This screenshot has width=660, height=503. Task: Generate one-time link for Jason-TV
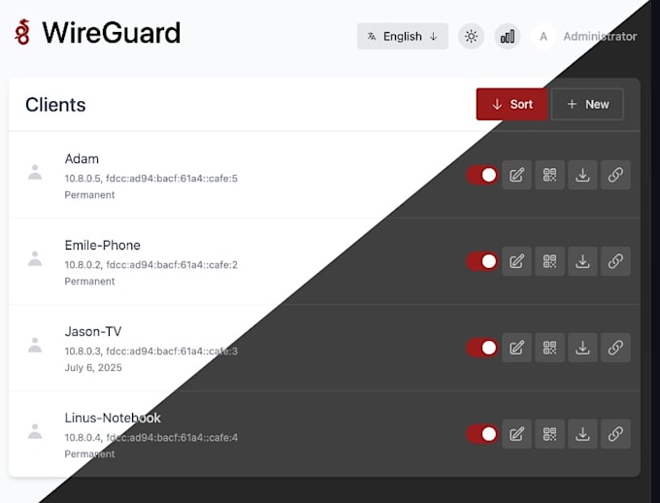tap(615, 348)
